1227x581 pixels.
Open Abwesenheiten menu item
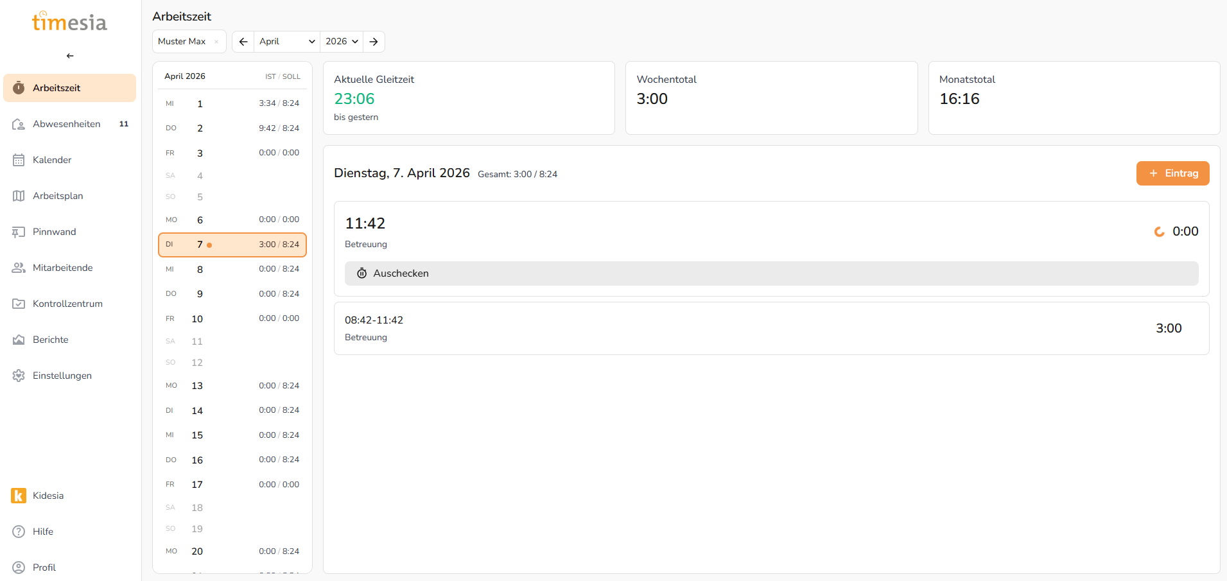coord(67,124)
